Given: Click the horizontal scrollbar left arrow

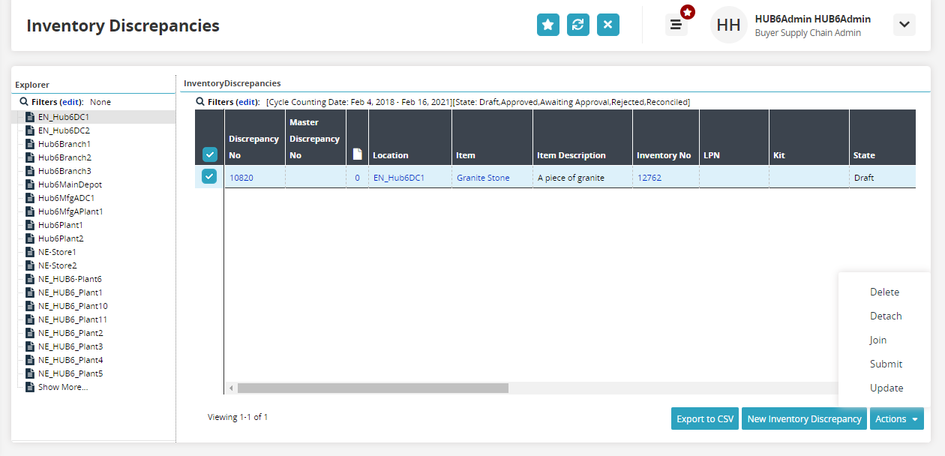Looking at the screenshot, I should click(231, 388).
